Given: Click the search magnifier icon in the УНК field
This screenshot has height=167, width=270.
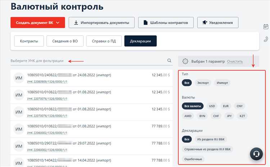Looking at the screenshot, I should click(169, 60).
